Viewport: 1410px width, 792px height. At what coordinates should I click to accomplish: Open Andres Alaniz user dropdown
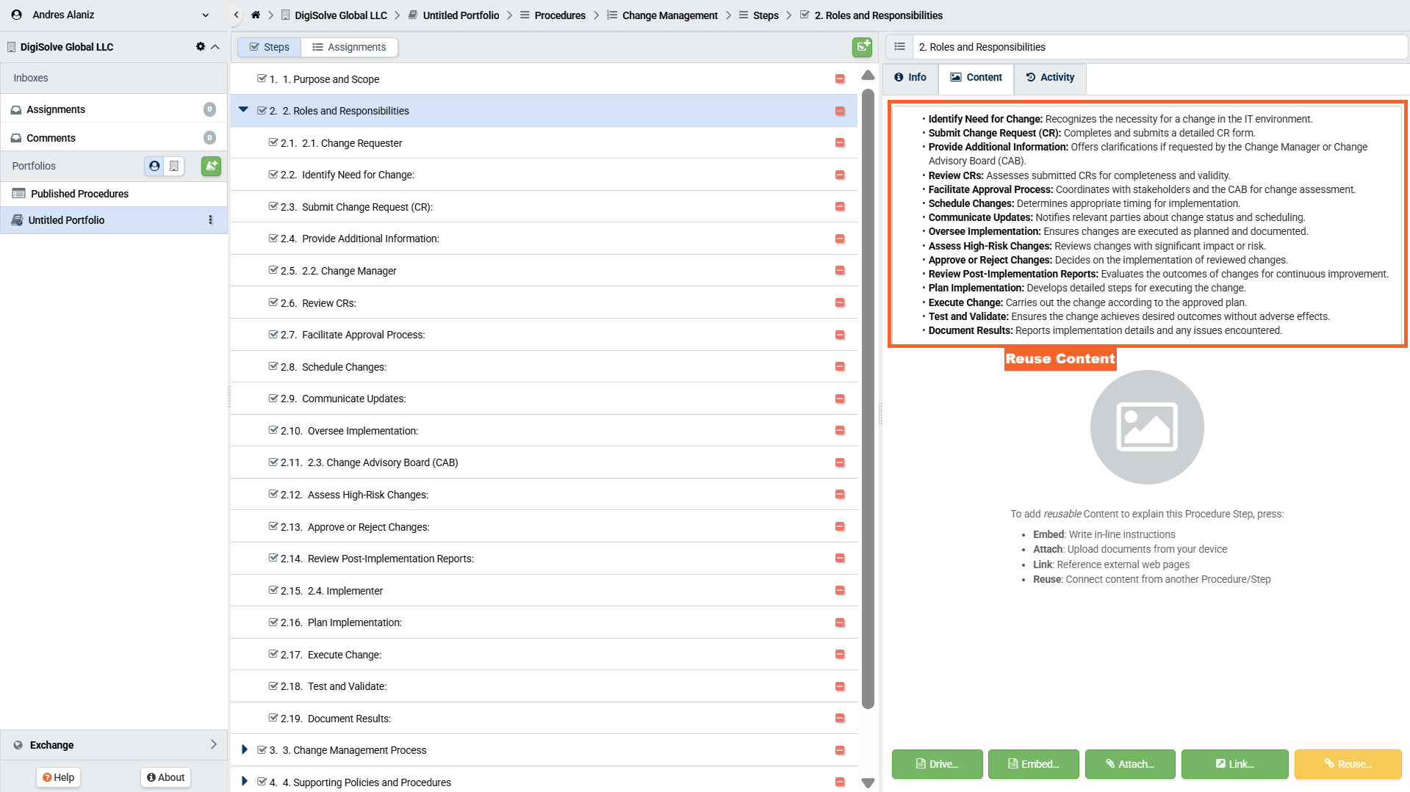205,15
